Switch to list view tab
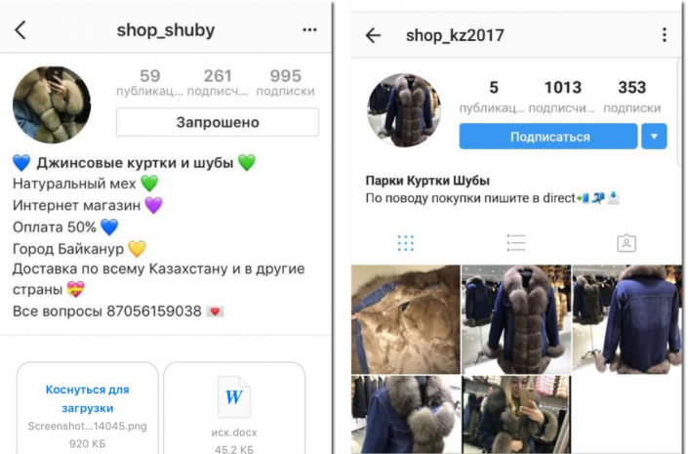Viewport: 688px width, 454px height. (x=515, y=243)
